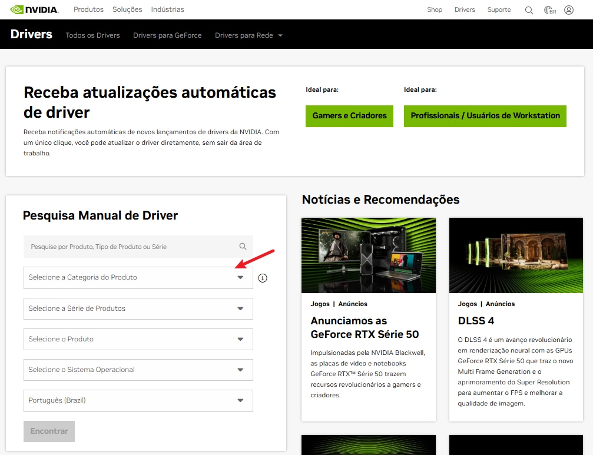Open Selecione o Sistema Operacional dropdown

point(138,370)
